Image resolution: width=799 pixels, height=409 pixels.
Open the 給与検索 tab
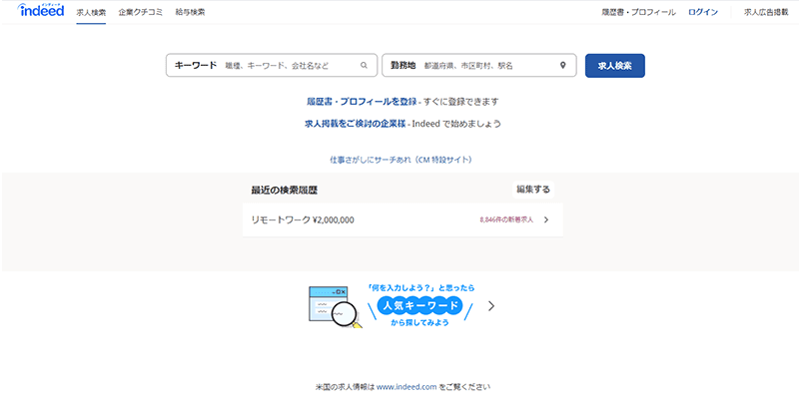tap(190, 12)
